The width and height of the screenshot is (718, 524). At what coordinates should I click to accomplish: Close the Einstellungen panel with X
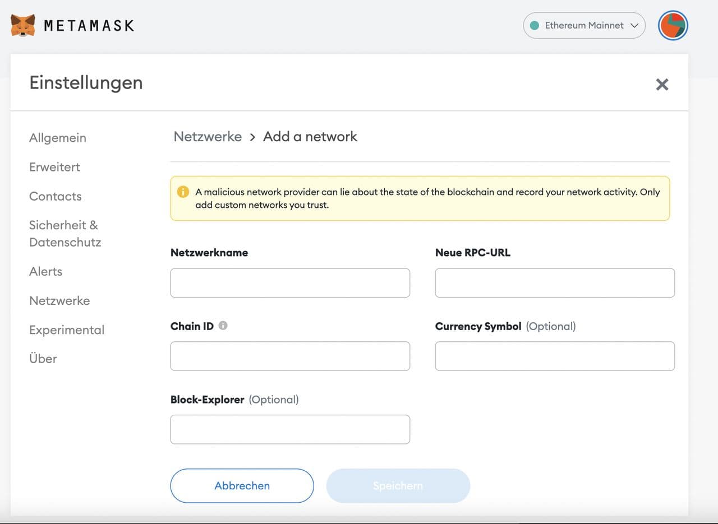click(662, 85)
